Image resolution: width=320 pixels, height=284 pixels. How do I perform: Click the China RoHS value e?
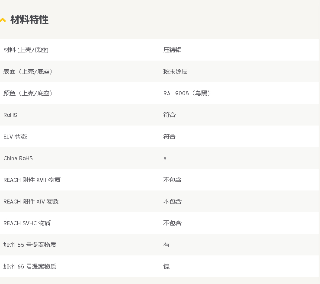(165, 158)
